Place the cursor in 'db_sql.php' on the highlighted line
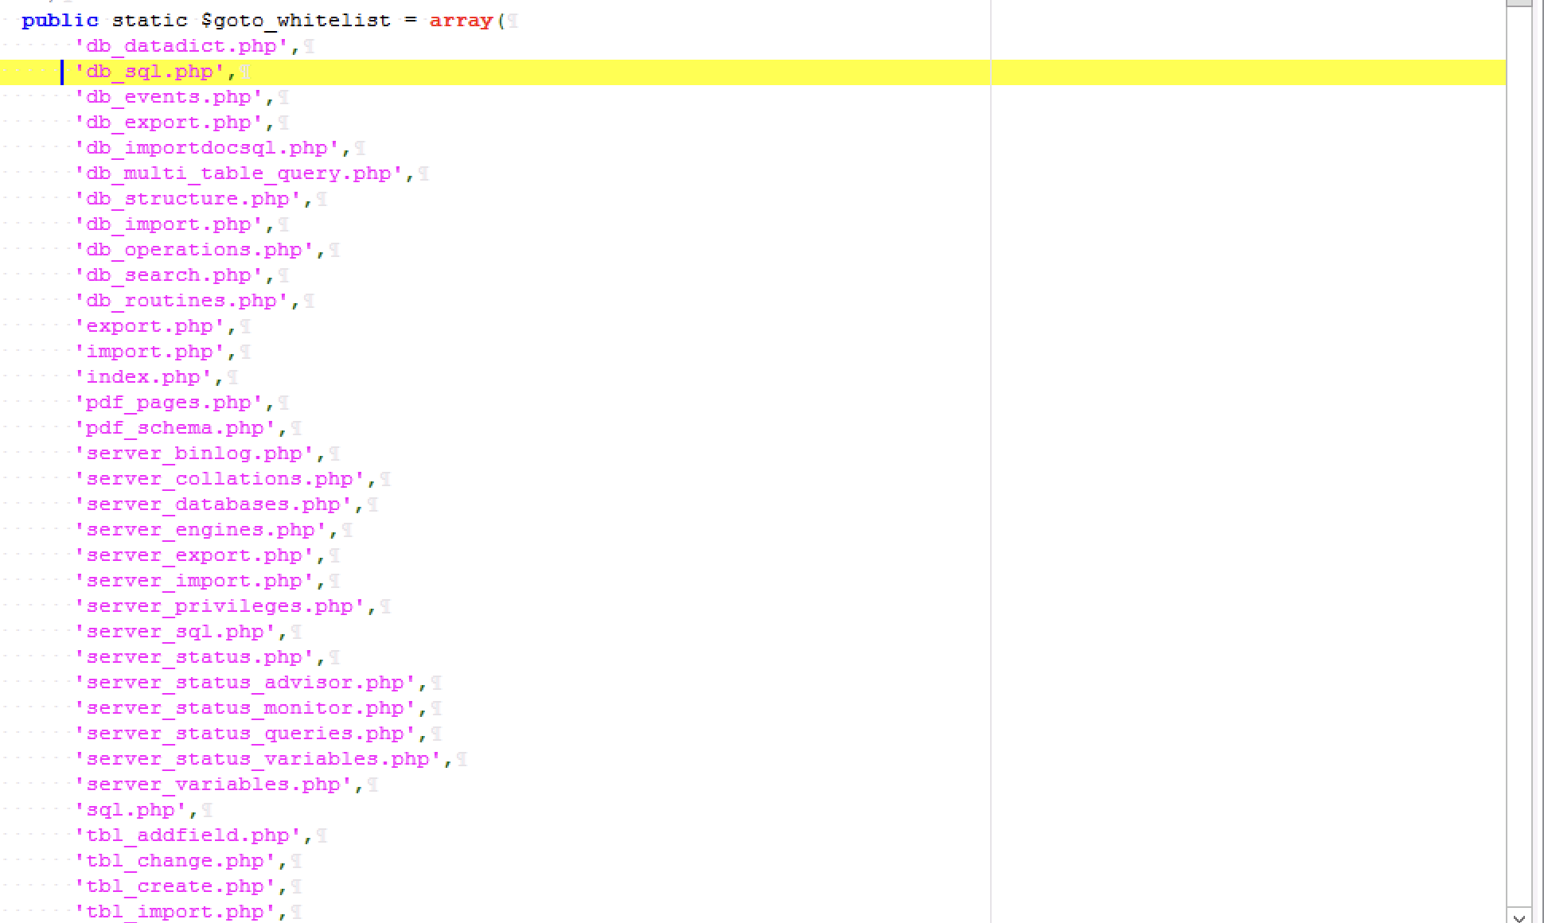This screenshot has height=923, width=1544. 150,72
